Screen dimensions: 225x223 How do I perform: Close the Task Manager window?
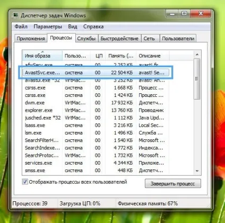click(201, 14)
